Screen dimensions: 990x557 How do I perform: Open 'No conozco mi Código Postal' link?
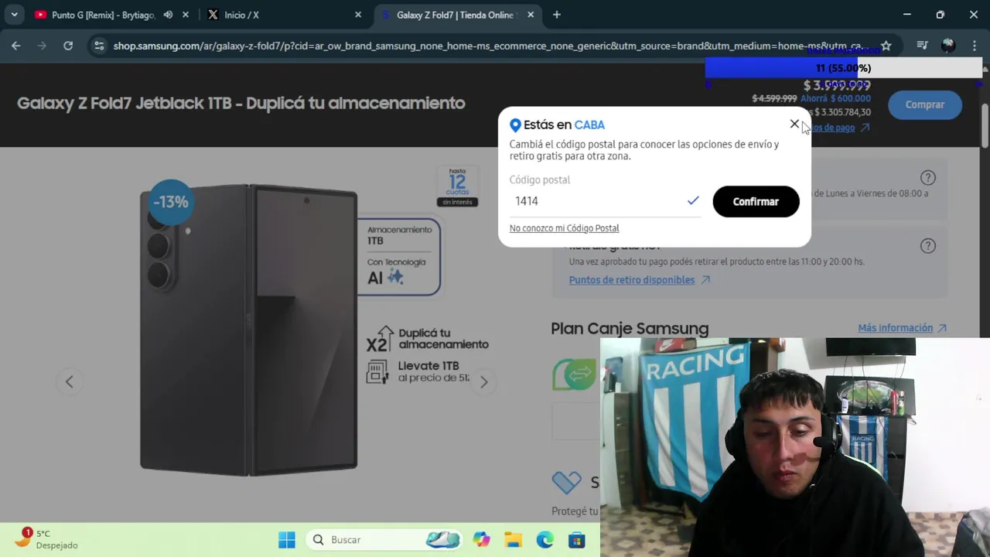click(564, 228)
